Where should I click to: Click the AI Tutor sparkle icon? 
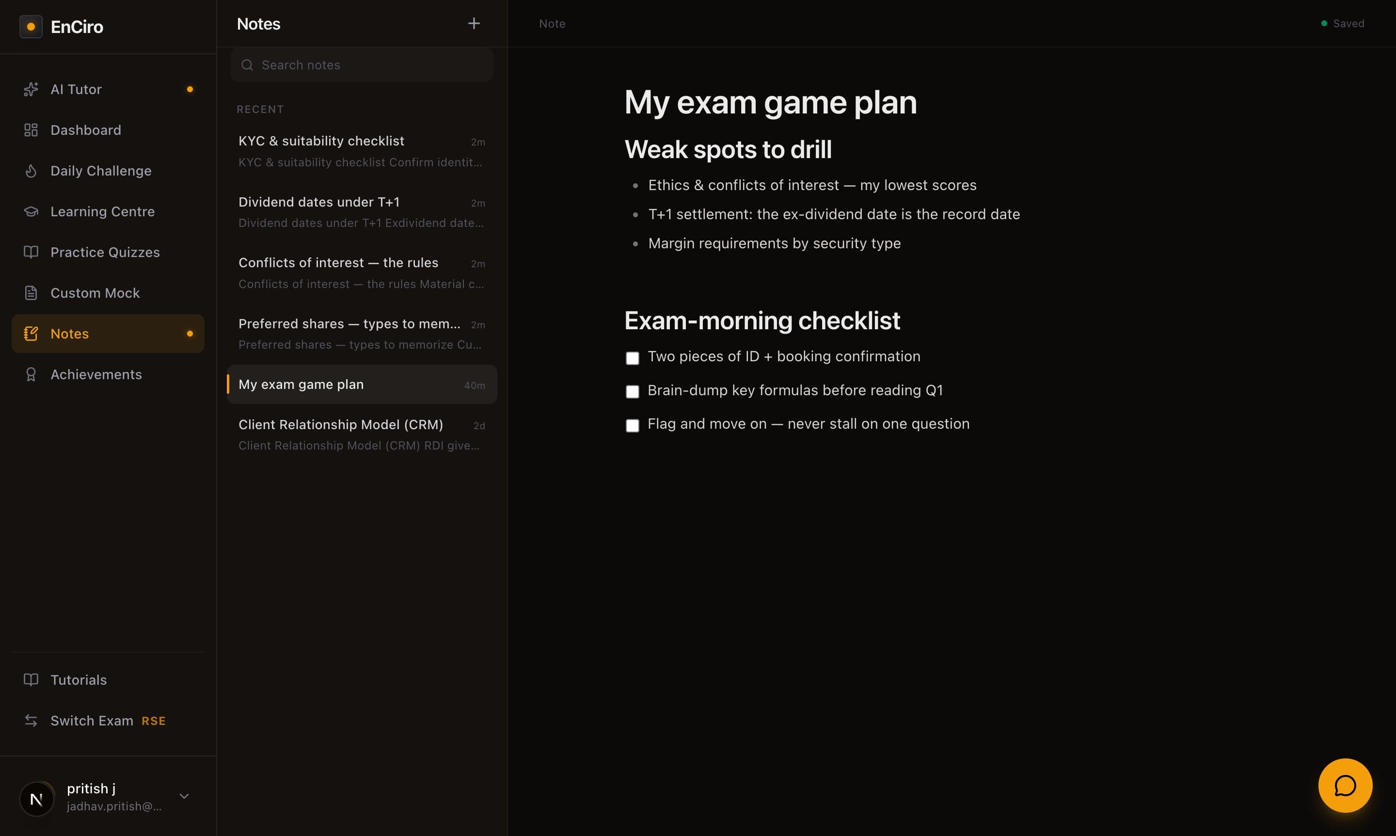pos(31,89)
